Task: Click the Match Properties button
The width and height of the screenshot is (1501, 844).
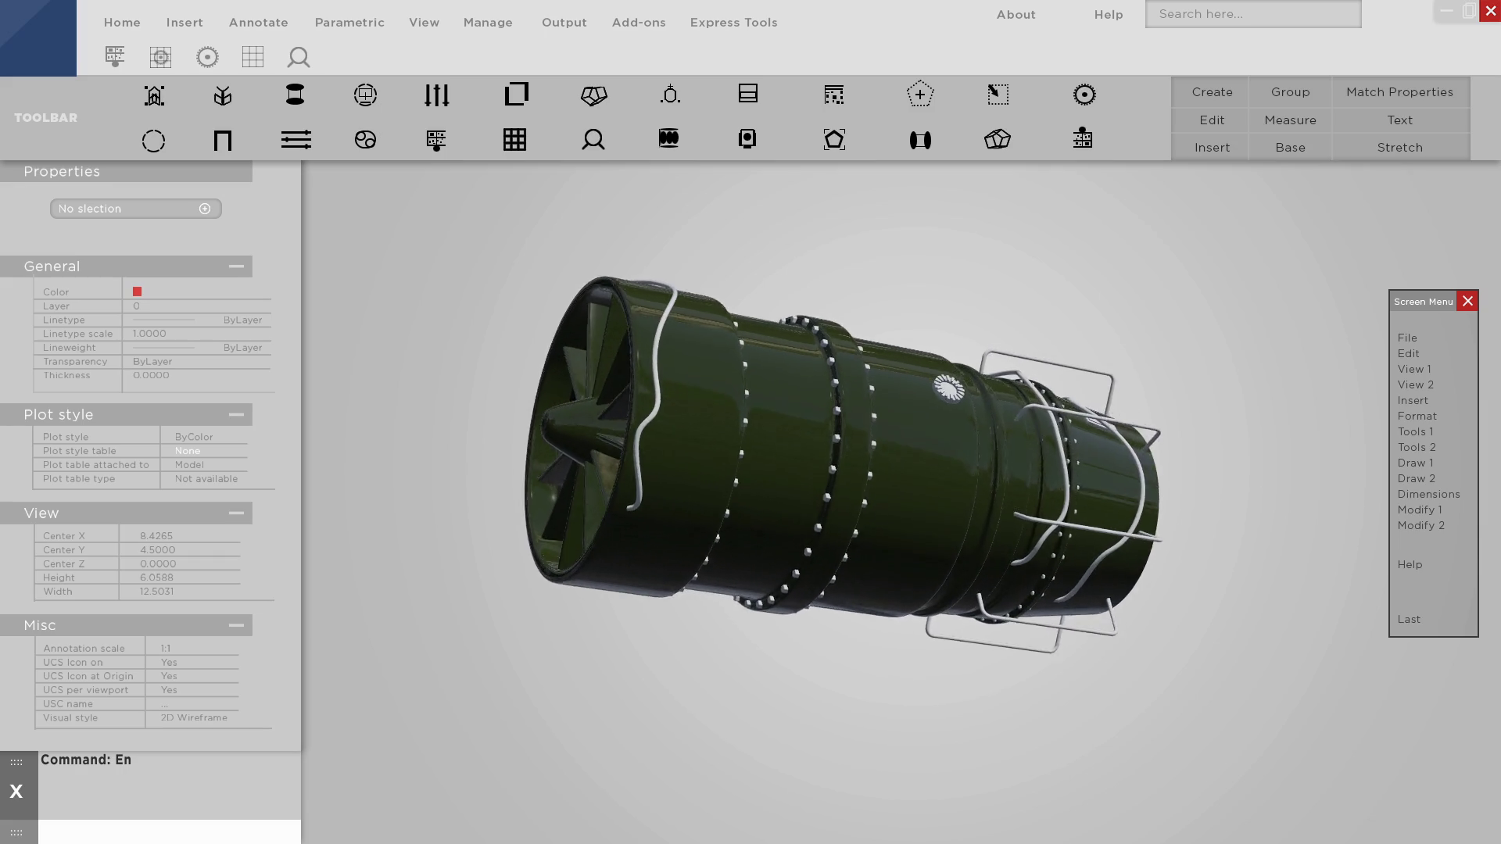Action: 1399,91
